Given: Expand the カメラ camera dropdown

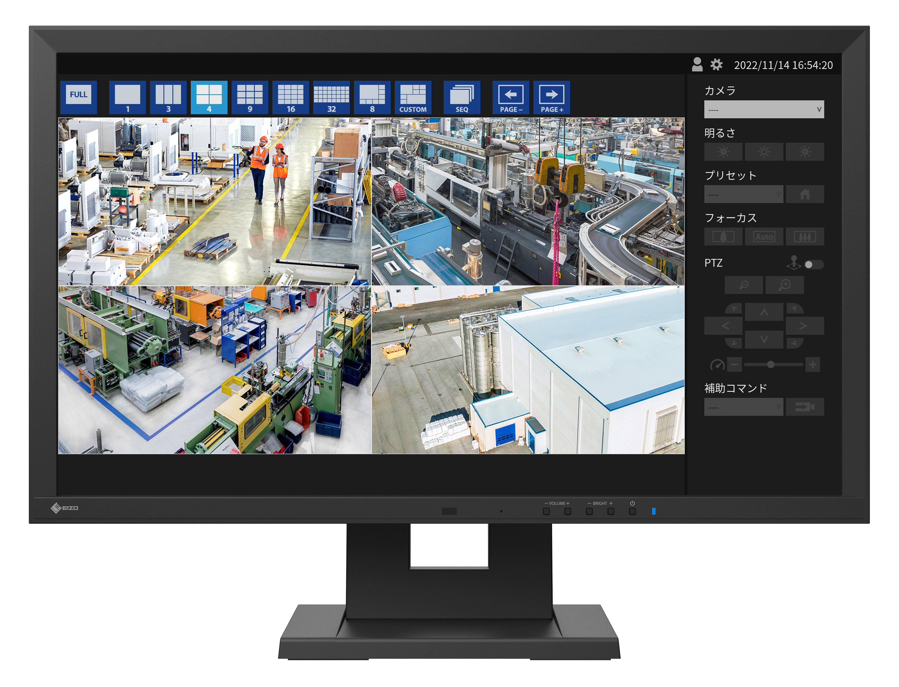Looking at the screenshot, I should (x=764, y=110).
